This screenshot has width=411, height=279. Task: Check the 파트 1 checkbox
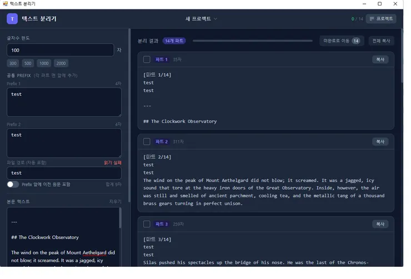(x=147, y=59)
